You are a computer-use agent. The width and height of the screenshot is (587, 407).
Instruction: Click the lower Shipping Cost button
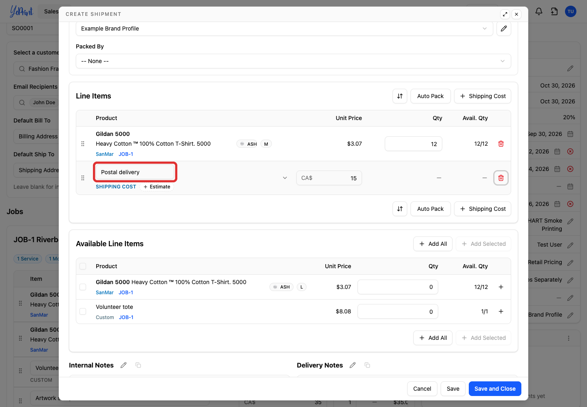point(483,209)
